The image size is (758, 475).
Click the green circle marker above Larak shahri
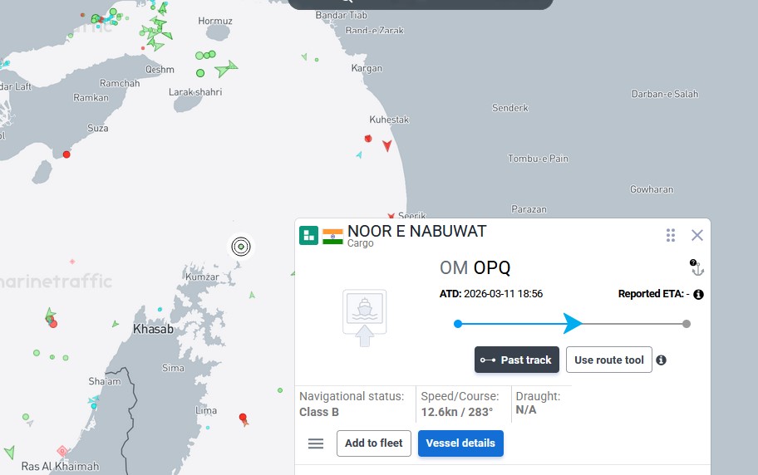click(x=200, y=73)
